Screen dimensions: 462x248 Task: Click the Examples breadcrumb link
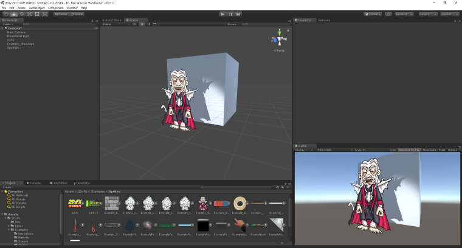98,191
